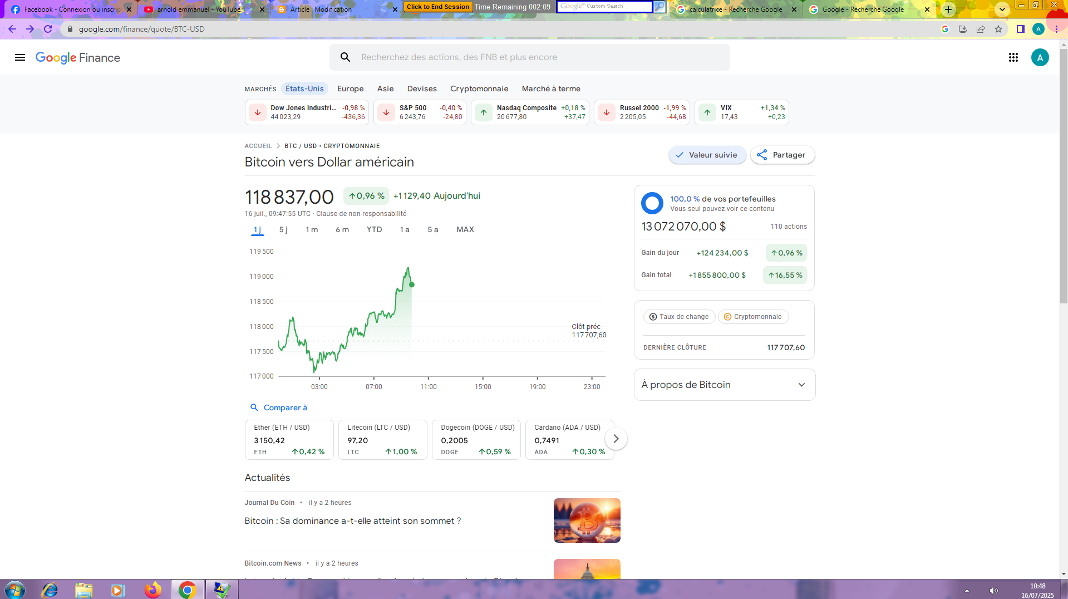
Task: Click the volume speaker tray icon
Action: pos(993,591)
